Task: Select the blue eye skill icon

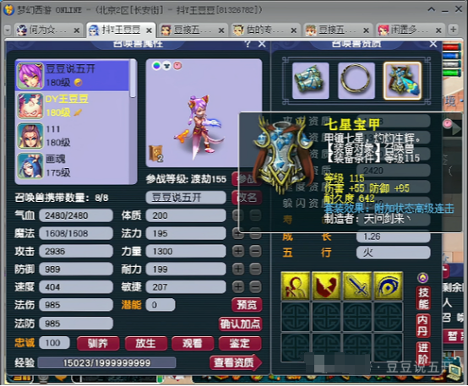Action: [388, 285]
